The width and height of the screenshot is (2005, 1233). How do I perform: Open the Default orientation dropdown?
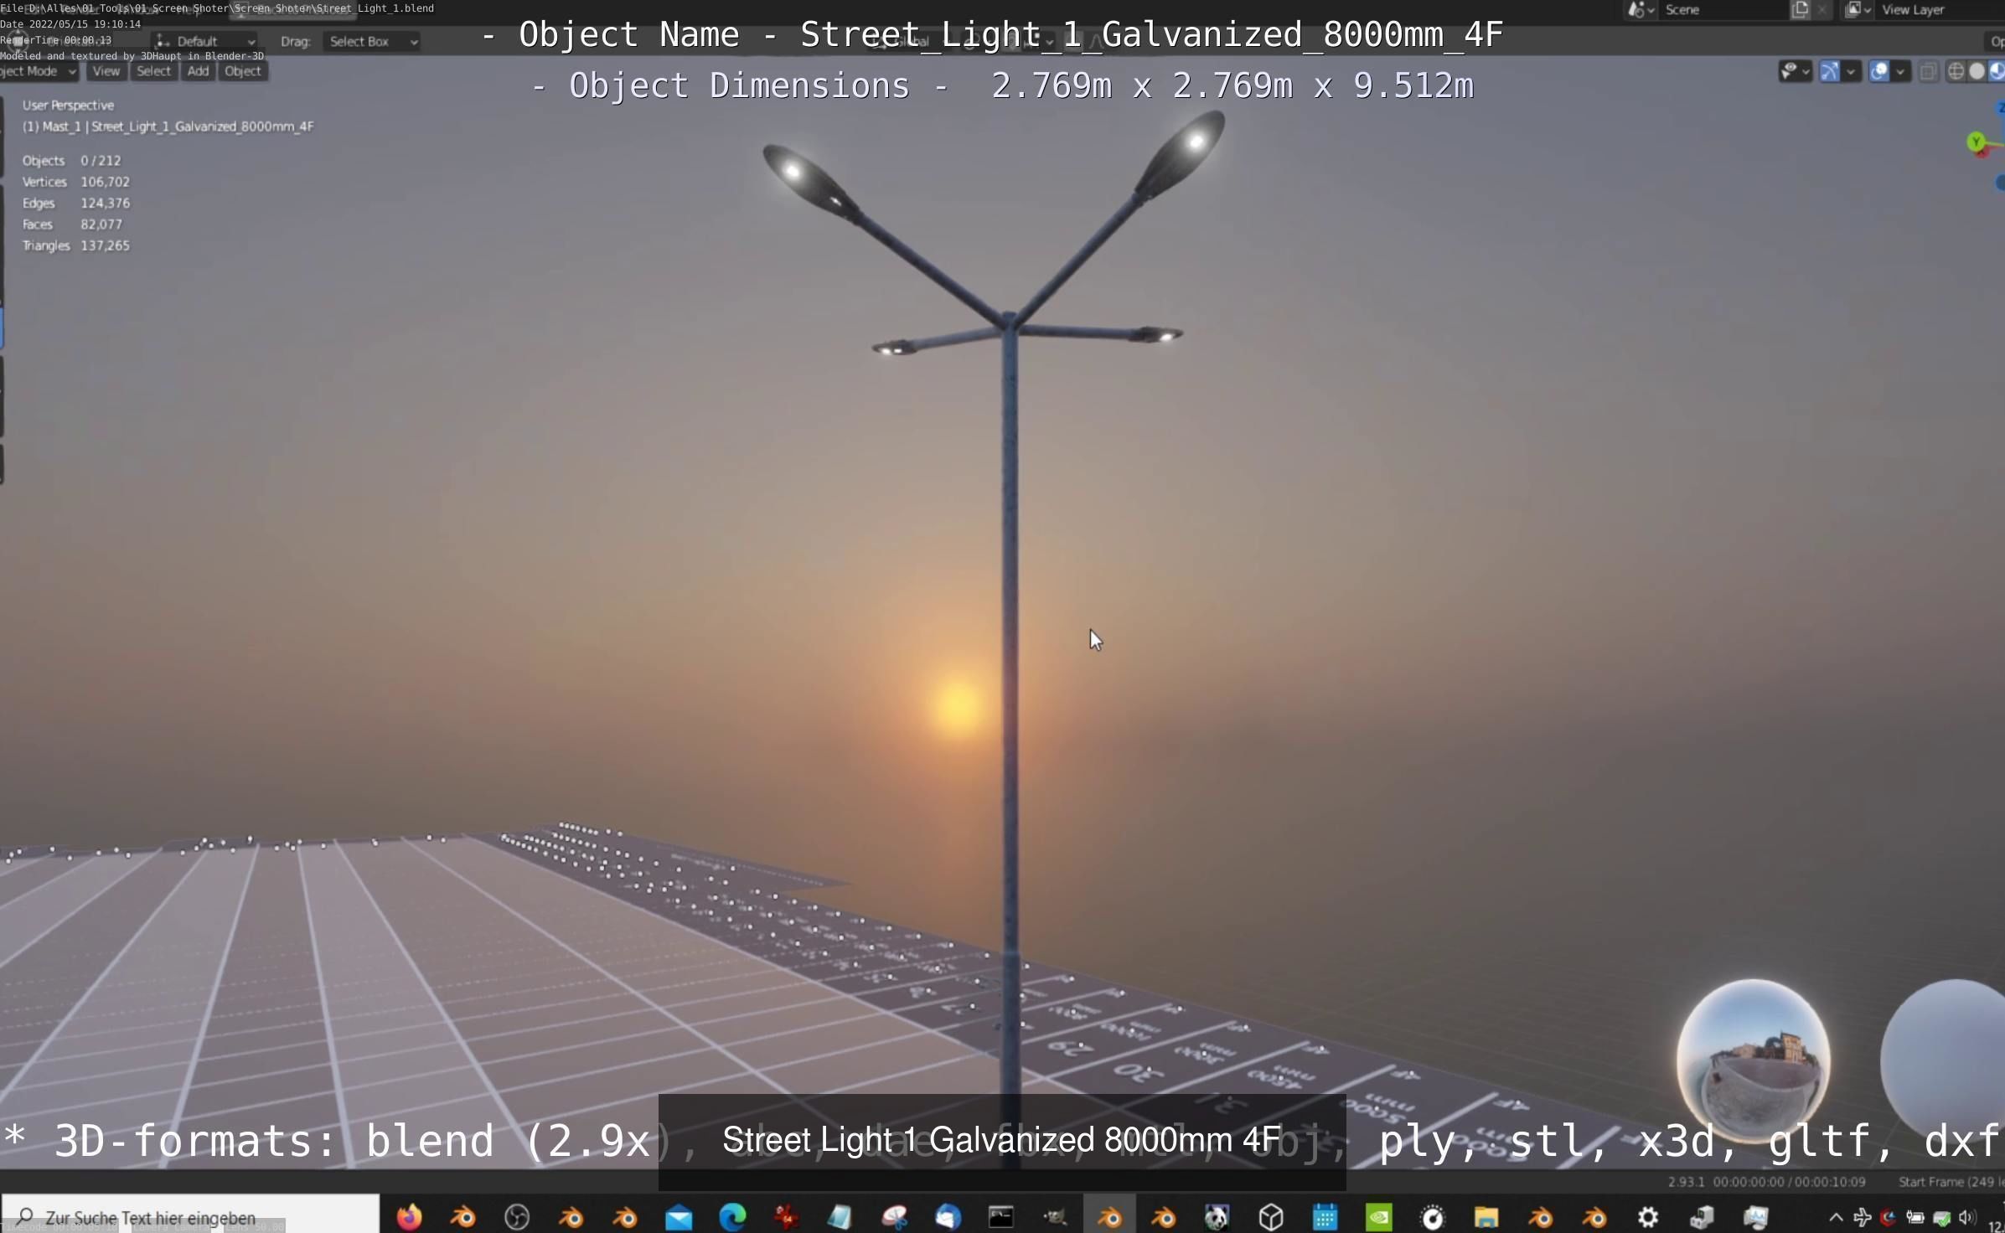(x=205, y=41)
